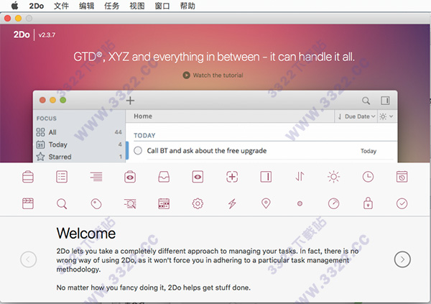Go to next welcome page arrow
Screen dimensions: 431x304
click(x=402, y=259)
